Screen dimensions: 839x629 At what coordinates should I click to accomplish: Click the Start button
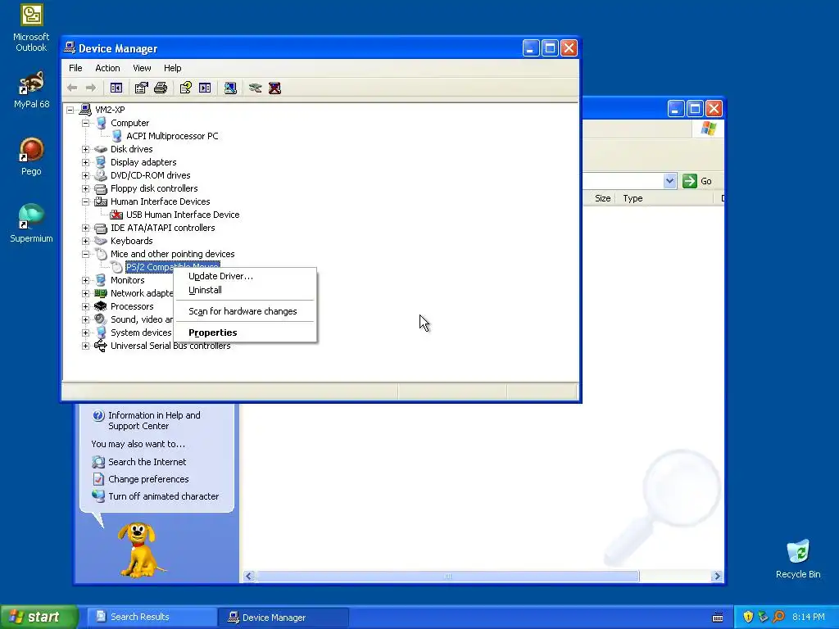(x=39, y=617)
